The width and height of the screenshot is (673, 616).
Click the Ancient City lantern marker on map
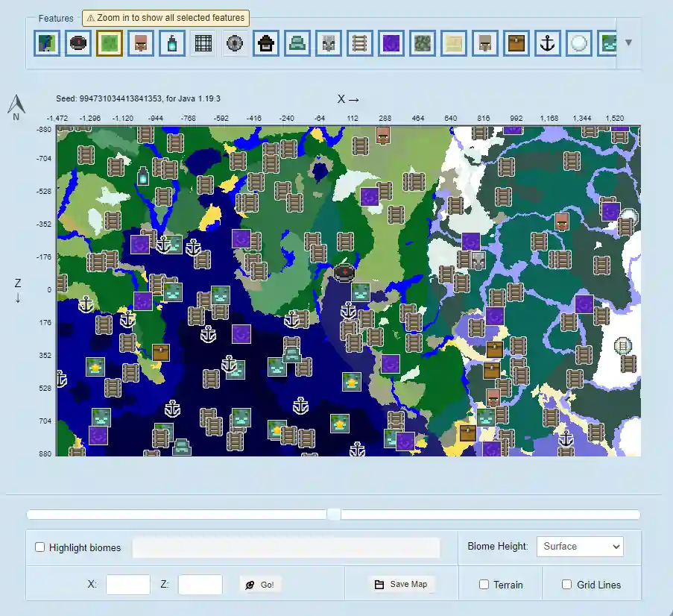click(x=143, y=176)
